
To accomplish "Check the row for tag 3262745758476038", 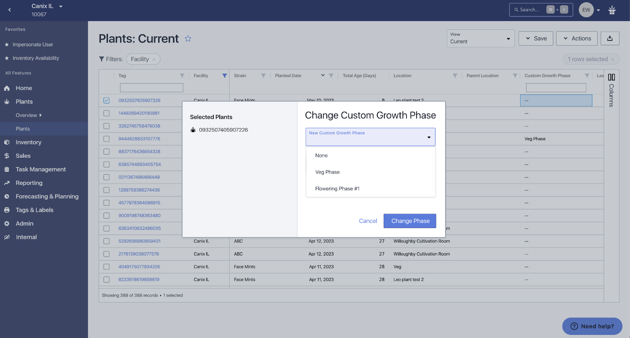I will pos(106,126).
